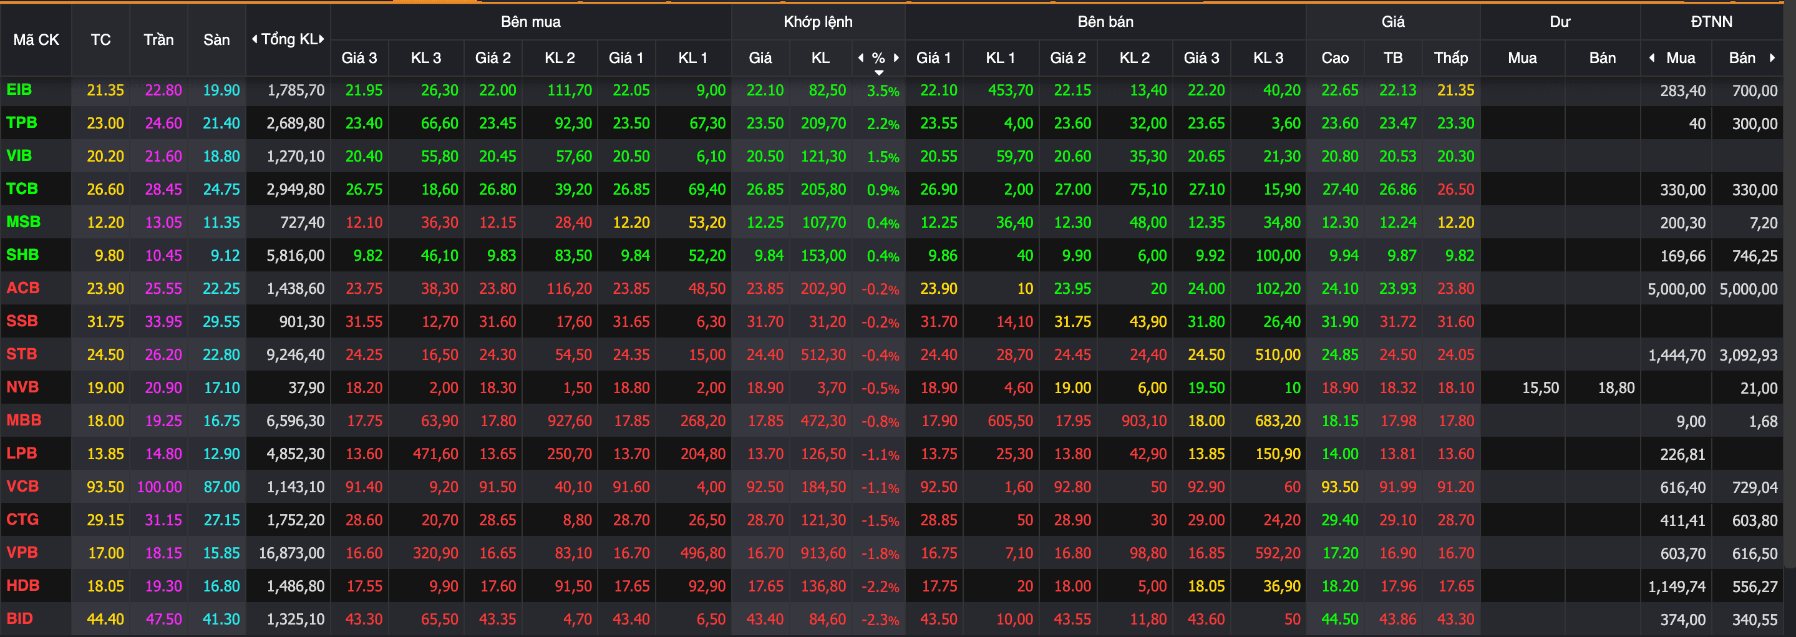
Task: Open stock symbol MBB
Action: coord(24,421)
